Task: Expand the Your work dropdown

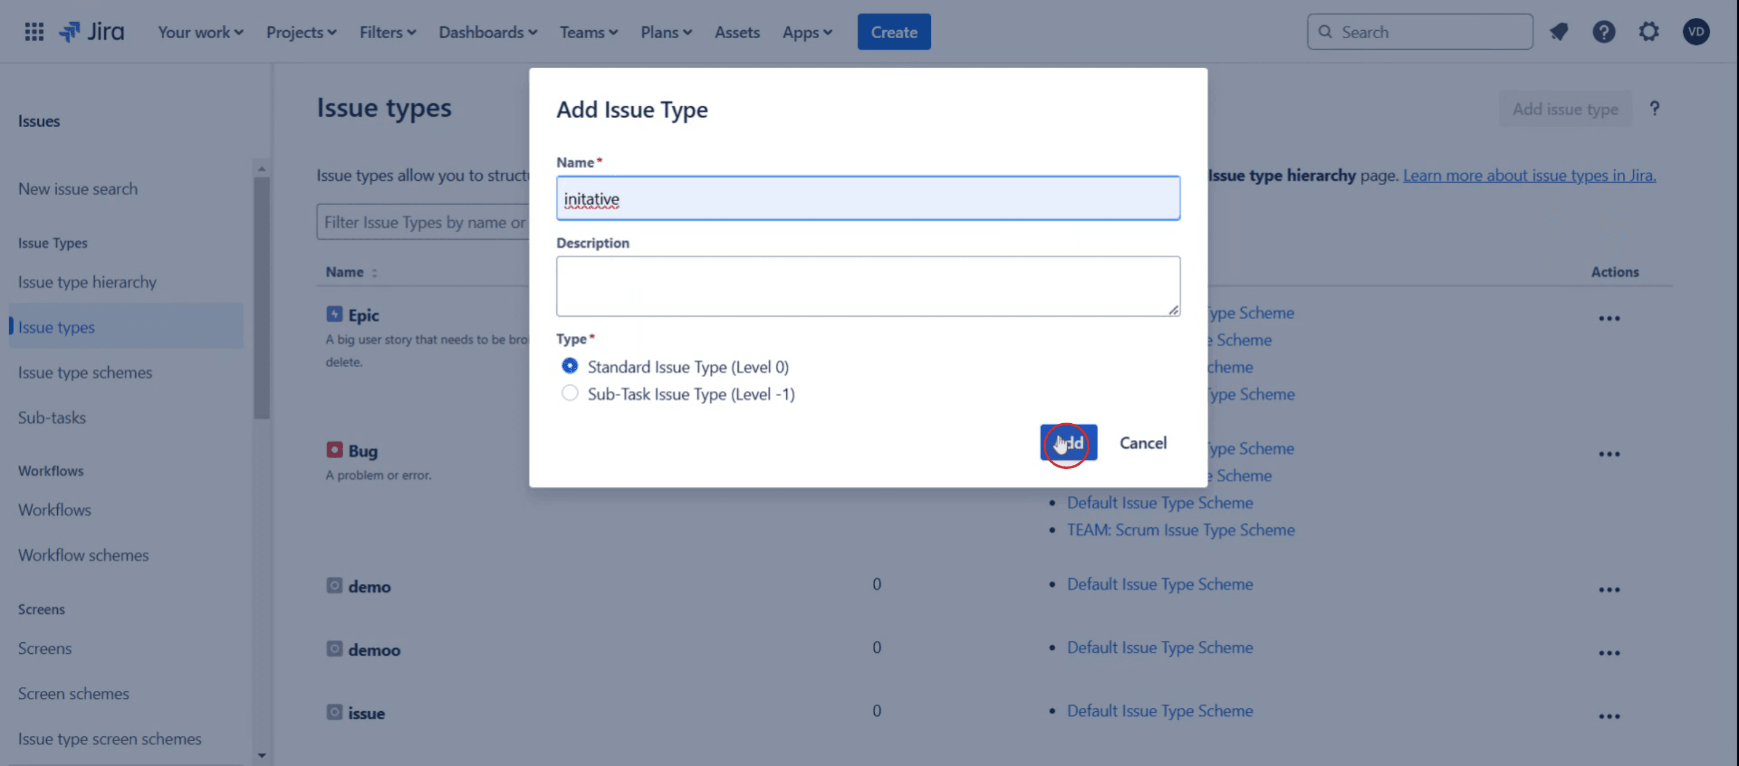Action: 200,32
